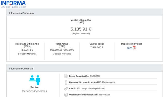The width and height of the screenshot is (165, 97).
Task: Click the Sector people icon
Action: (x=35, y=80)
